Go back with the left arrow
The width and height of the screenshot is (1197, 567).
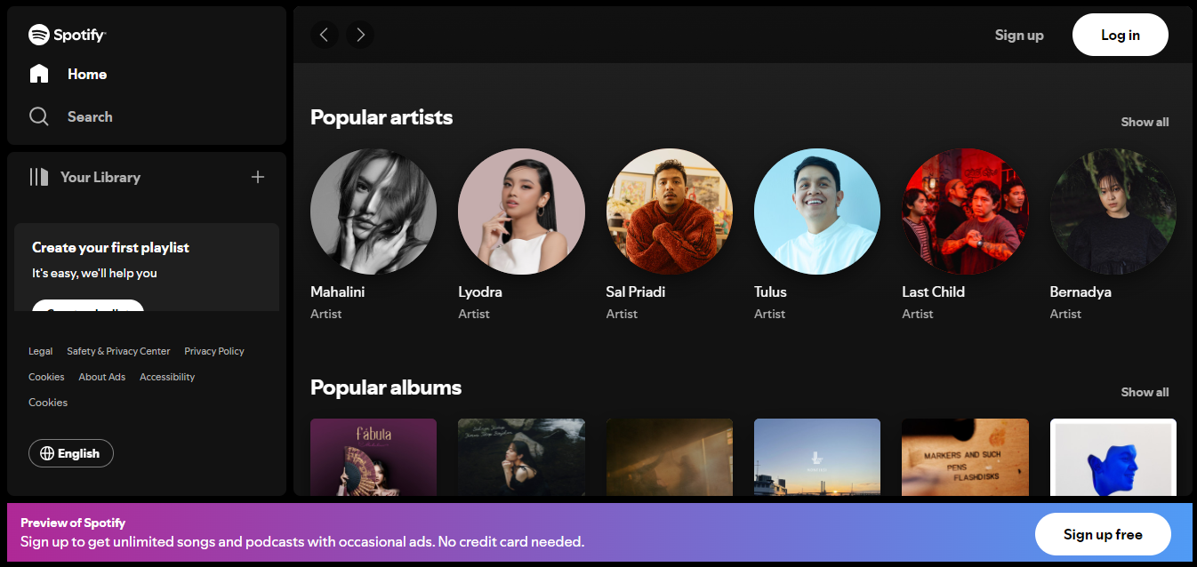coord(325,35)
